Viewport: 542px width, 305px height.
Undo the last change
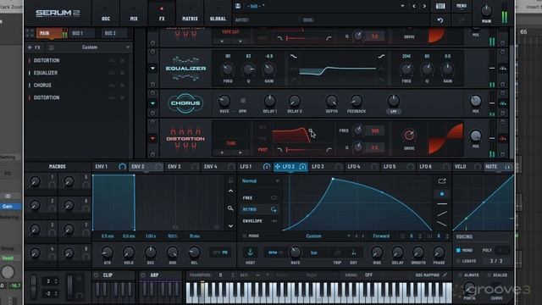[x=440, y=20]
